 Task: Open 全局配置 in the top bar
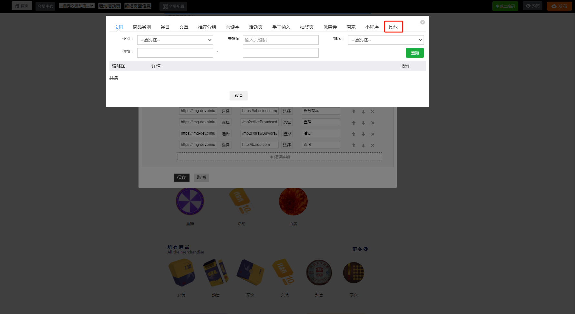(173, 6)
